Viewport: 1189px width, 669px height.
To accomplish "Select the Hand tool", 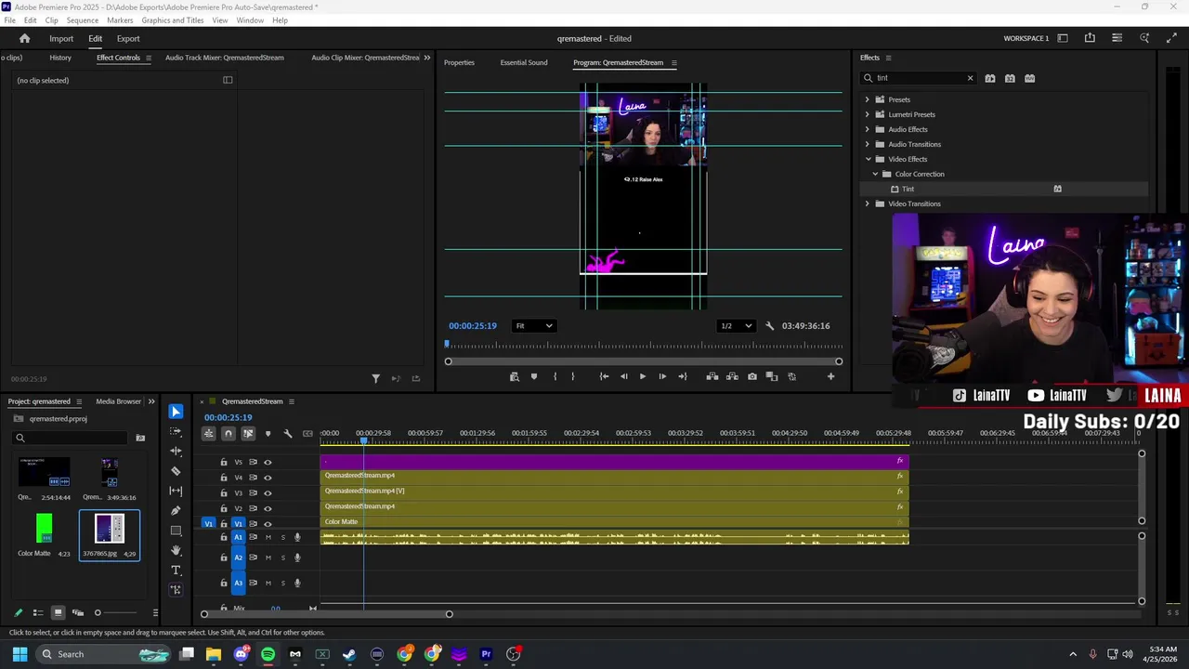I will (x=176, y=550).
